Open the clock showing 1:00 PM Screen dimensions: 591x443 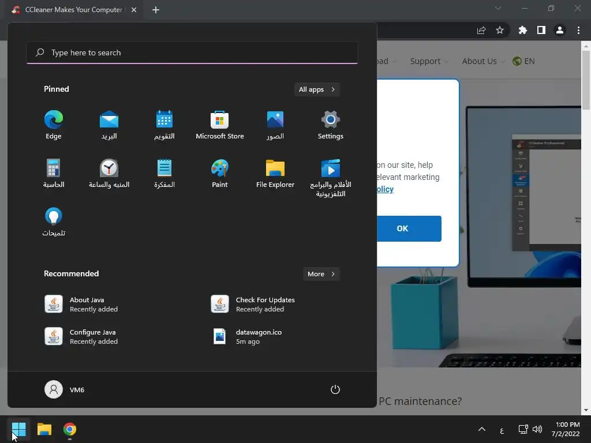tap(566, 429)
